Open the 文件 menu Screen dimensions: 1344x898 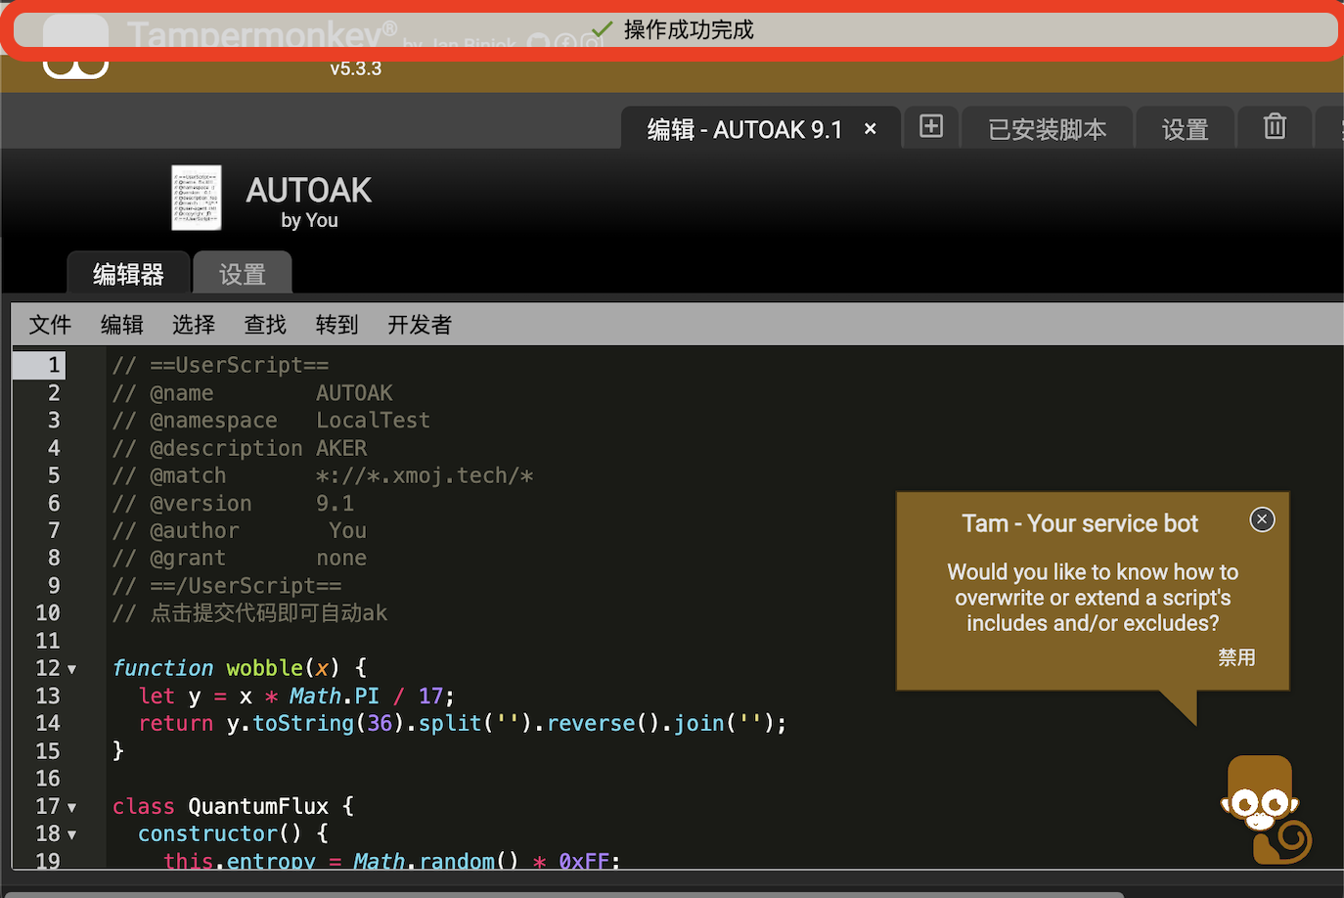[x=50, y=325]
